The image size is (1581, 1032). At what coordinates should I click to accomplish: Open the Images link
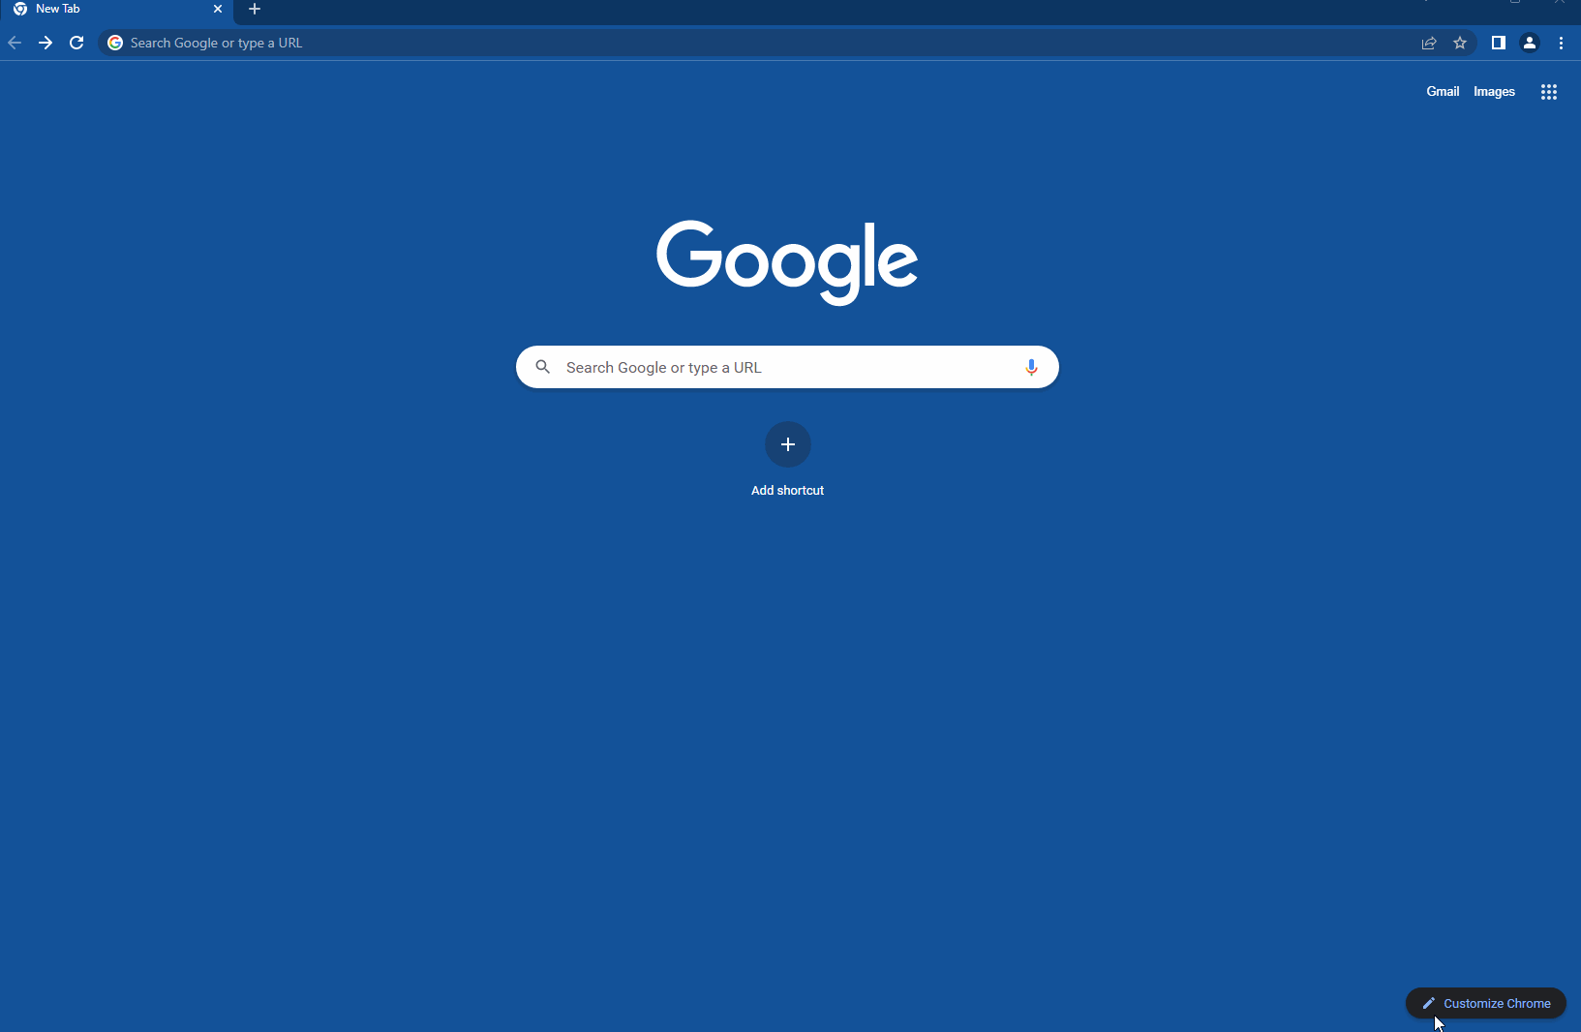pyautogui.click(x=1494, y=92)
